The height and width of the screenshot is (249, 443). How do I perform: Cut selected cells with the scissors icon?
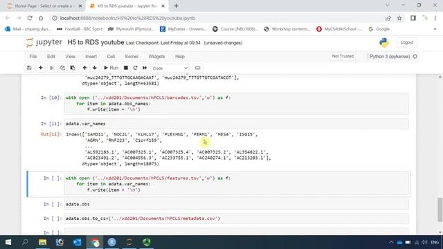coord(52,68)
